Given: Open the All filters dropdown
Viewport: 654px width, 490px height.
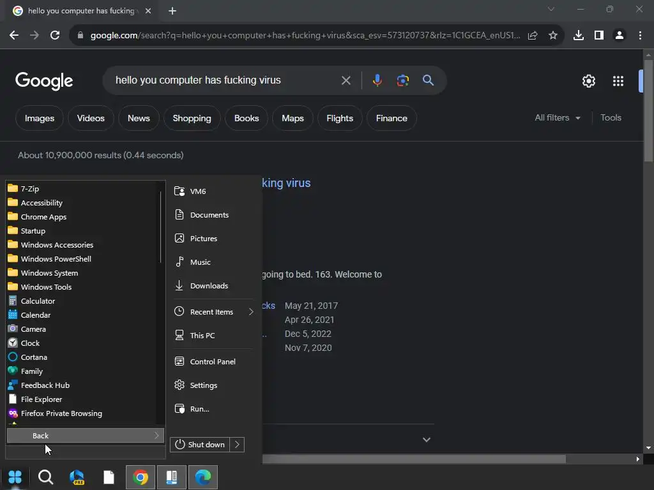Looking at the screenshot, I should 557,118.
